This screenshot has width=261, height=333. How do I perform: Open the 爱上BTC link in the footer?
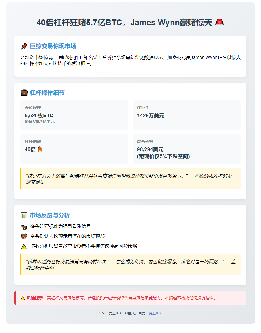155,313
